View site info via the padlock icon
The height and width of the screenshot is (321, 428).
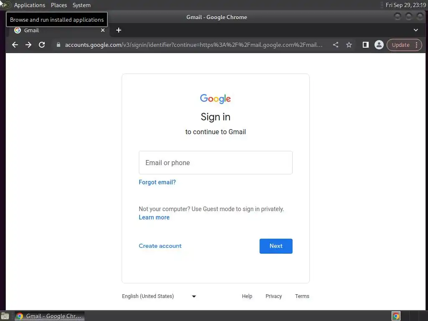tap(58, 45)
